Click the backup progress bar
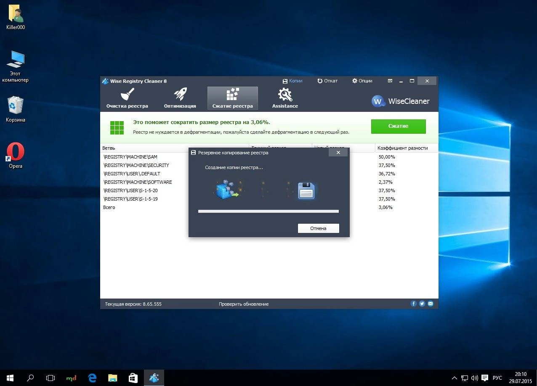Screen dimensions: 537x386 (268, 211)
